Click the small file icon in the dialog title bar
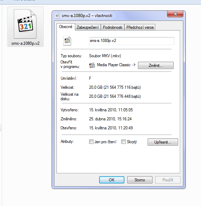The image size is (201, 206). [x=57, y=16]
